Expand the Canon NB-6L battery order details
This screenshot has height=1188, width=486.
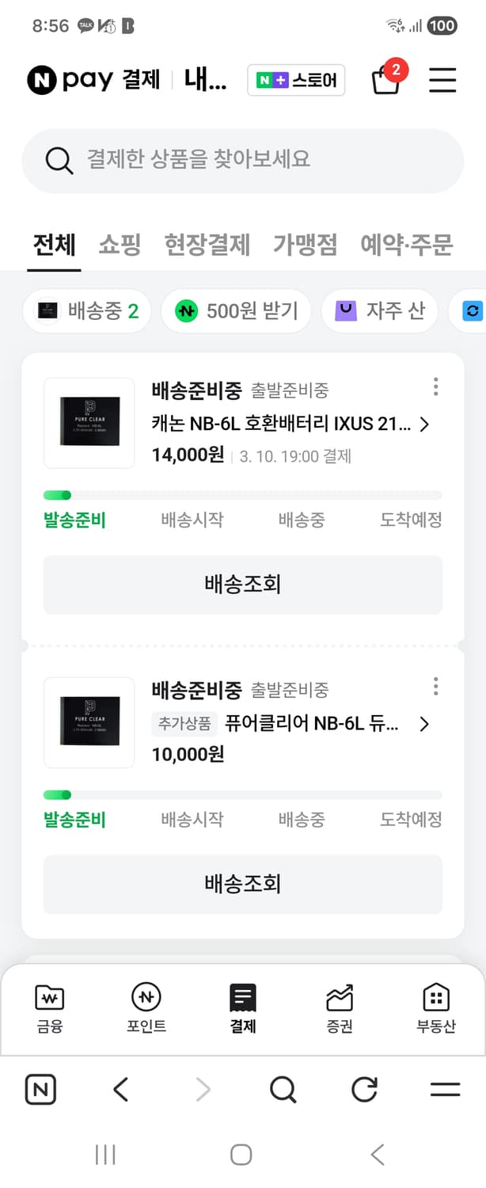[424, 424]
